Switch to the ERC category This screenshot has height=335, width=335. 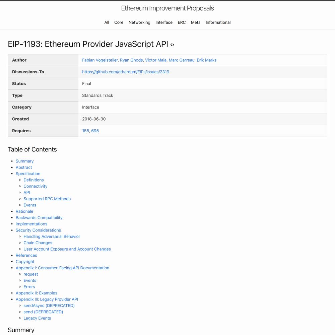[182, 22]
